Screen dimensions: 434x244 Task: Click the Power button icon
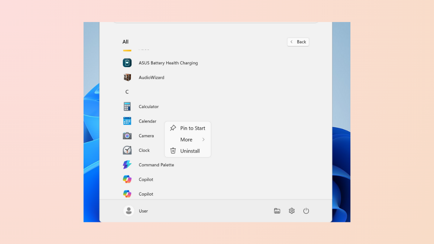(x=306, y=211)
